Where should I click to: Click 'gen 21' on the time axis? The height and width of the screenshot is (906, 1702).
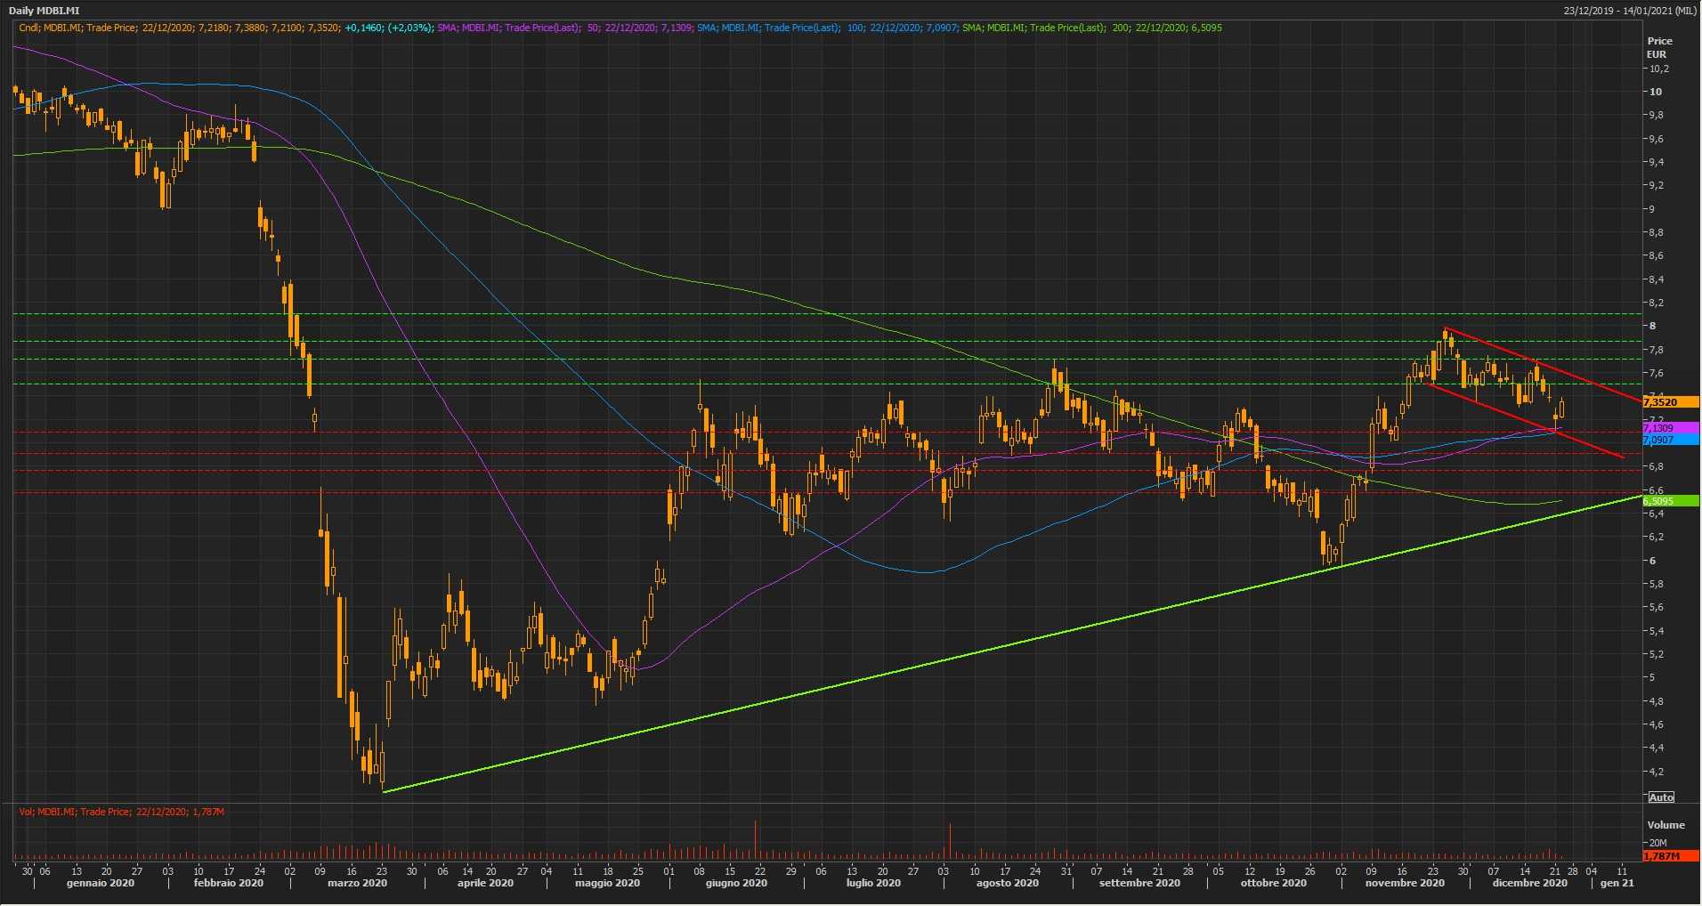[1617, 883]
